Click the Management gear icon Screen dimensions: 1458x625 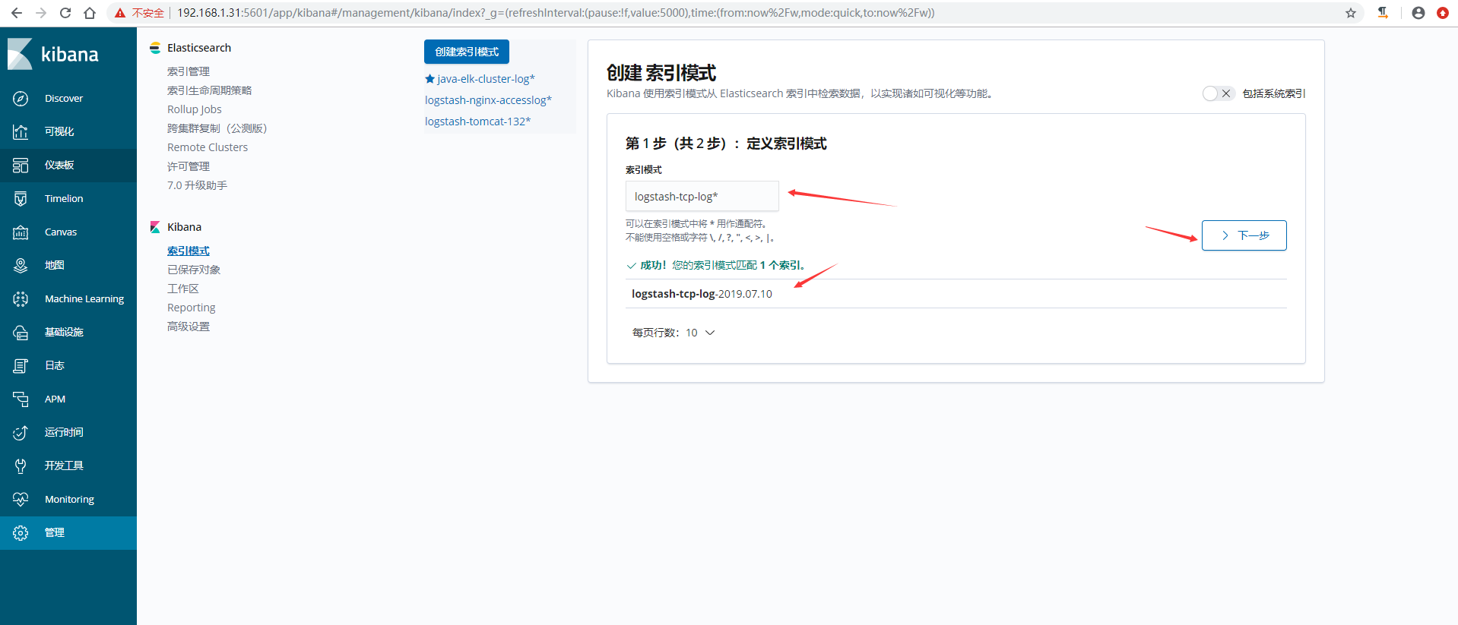pos(21,533)
